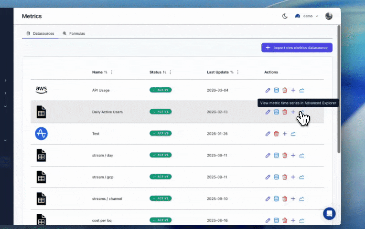Click the 'streams / channel' name cell
This screenshot has height=229, width=365.
click(107, 199)
